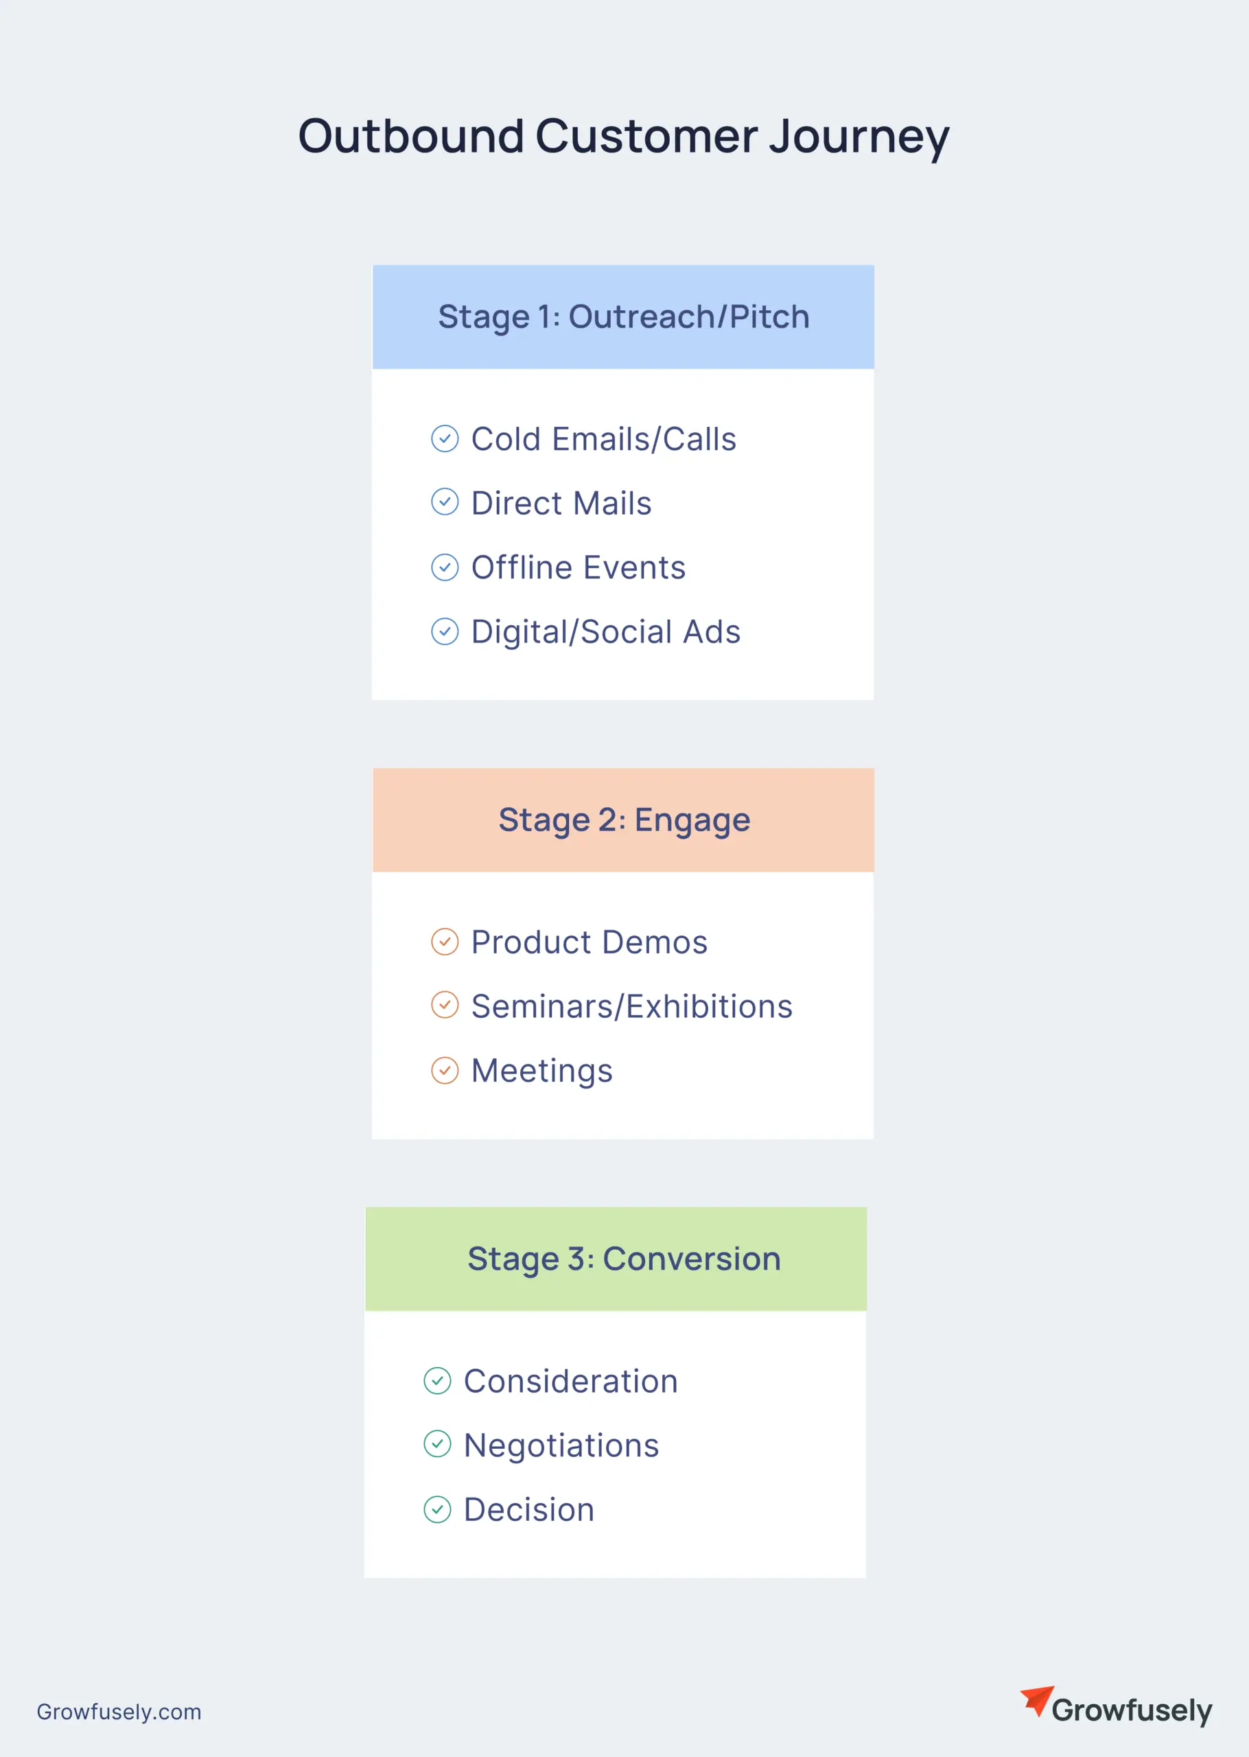
Task: Click the Outbound Customer Journey title
Action: pyautogui.click(x=624, y=136)
